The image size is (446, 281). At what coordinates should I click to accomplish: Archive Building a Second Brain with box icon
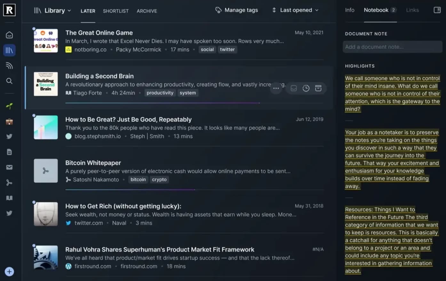pyautogui.click(x=318, y=88)
